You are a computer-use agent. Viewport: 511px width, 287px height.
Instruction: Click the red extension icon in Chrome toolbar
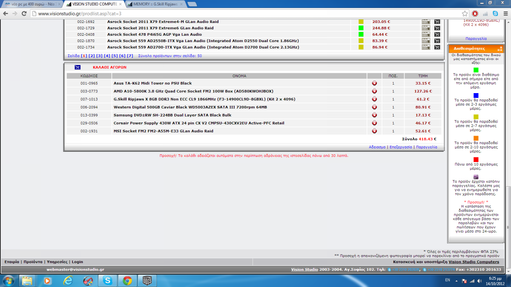[475, 14]
